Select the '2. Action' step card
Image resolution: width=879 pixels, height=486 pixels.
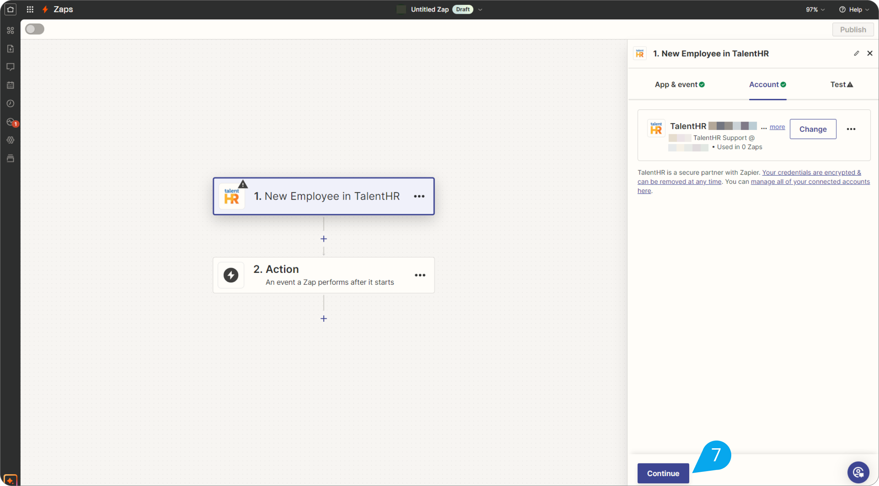[x=324, y=275]
